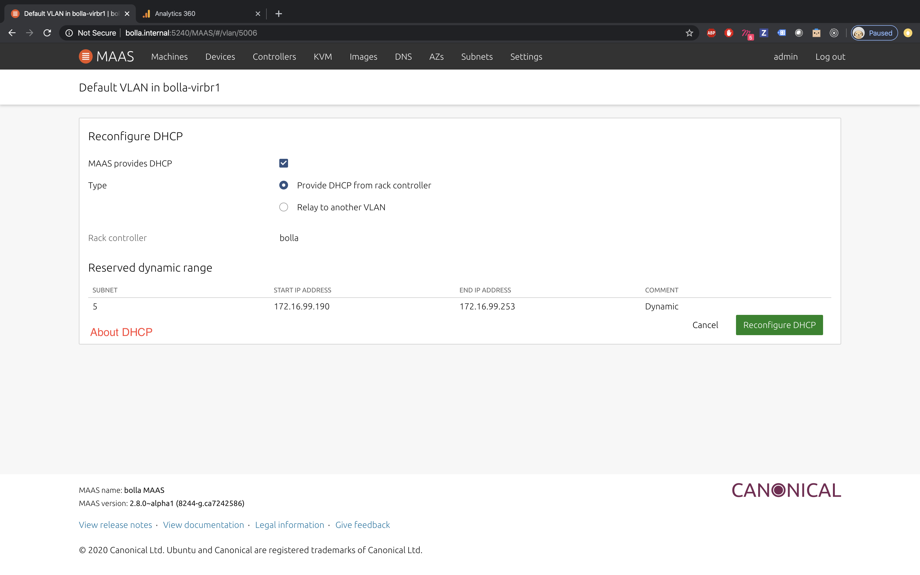Click the Reconfigure DHCP button
Image resolution: width=920 pixels, height=575 pixels.
tap(779, 325)
